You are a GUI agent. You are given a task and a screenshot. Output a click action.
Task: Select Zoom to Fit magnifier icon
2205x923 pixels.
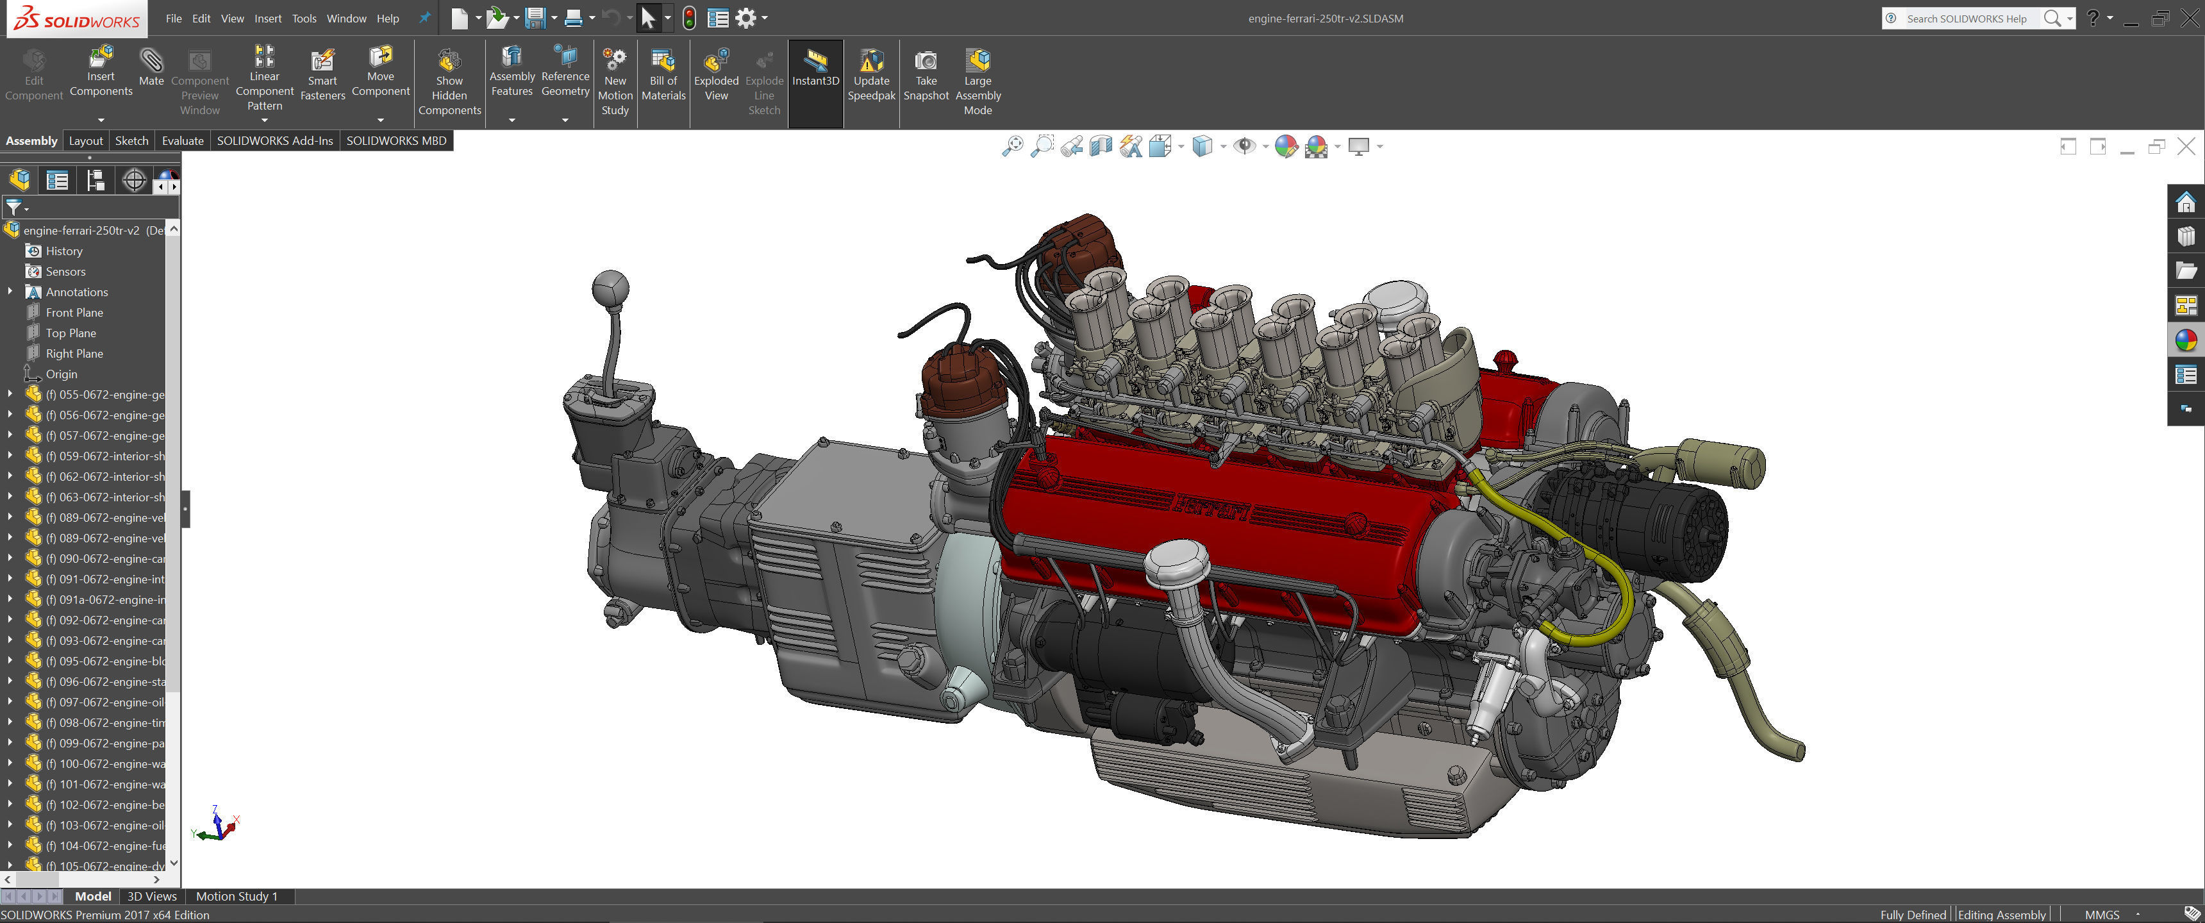click(1011, 146)
